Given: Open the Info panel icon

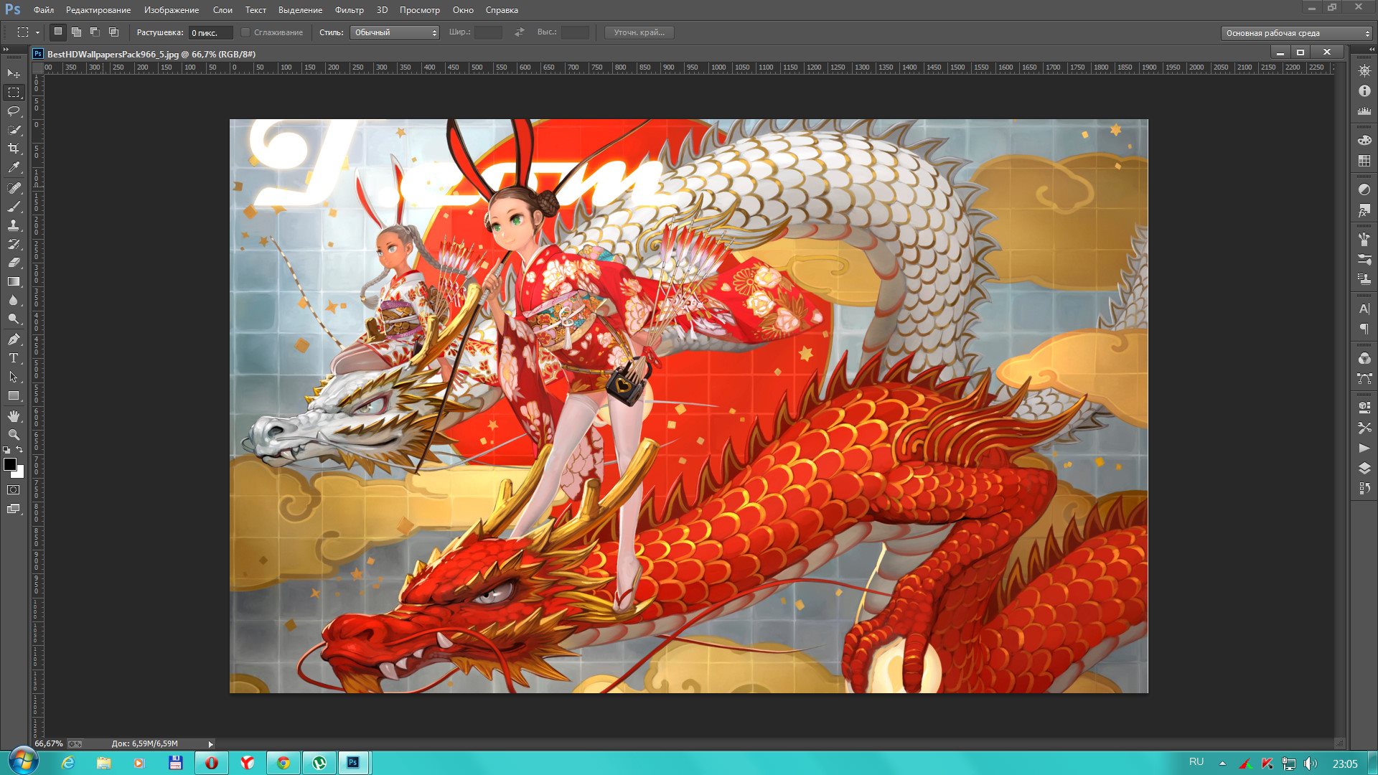Looking at the screenshot, I should coord(1364,91).
